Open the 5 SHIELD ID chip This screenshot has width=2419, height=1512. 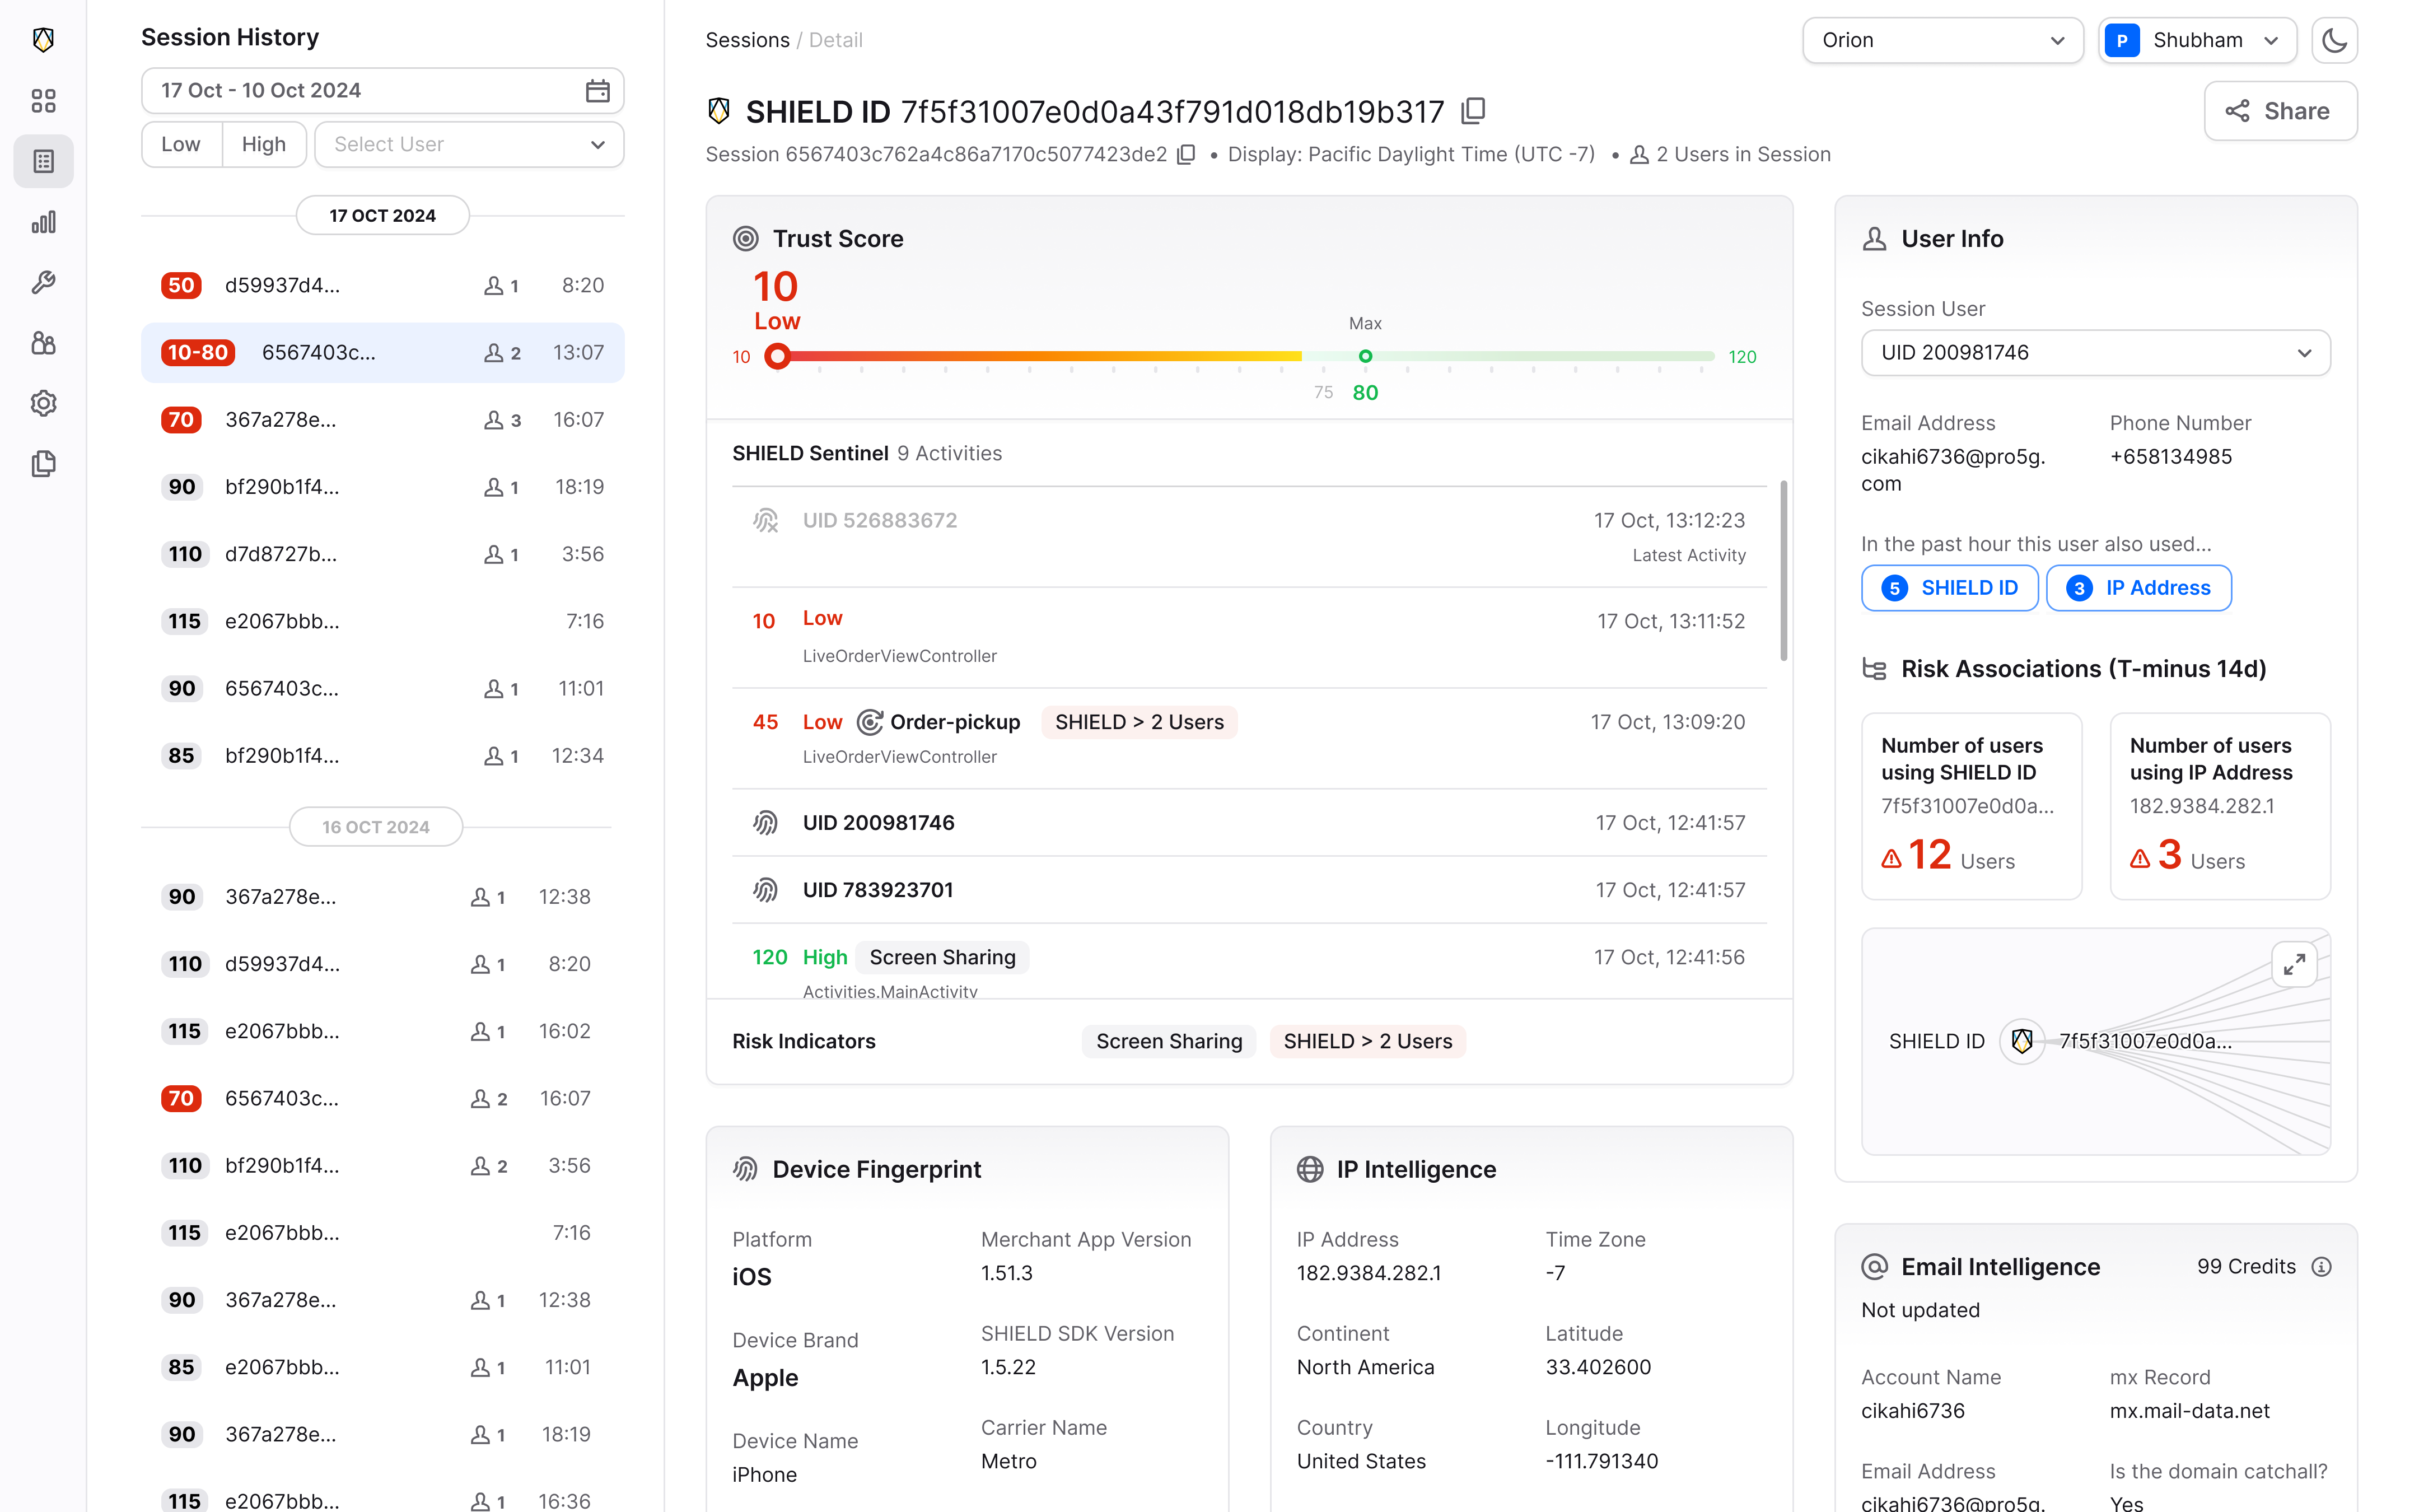click(x=1949, y=588)
